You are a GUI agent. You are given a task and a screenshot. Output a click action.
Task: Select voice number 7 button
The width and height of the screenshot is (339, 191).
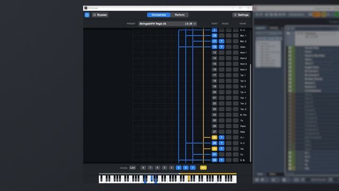150,168
